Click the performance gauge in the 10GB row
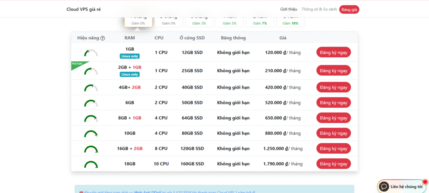429x193 pixels. (91, 134)
